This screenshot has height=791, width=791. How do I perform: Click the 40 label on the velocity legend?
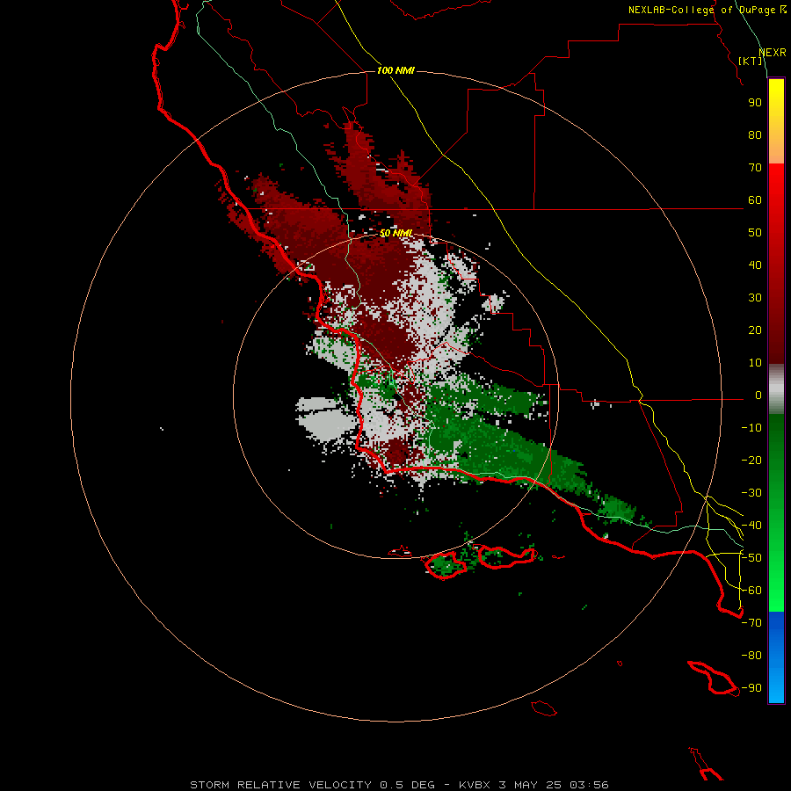click(755, 265)
